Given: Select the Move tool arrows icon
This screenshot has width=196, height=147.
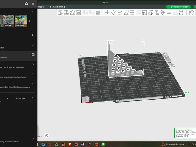Looking at the screenshot, I should pyautogui.click(x=107, y=13).
